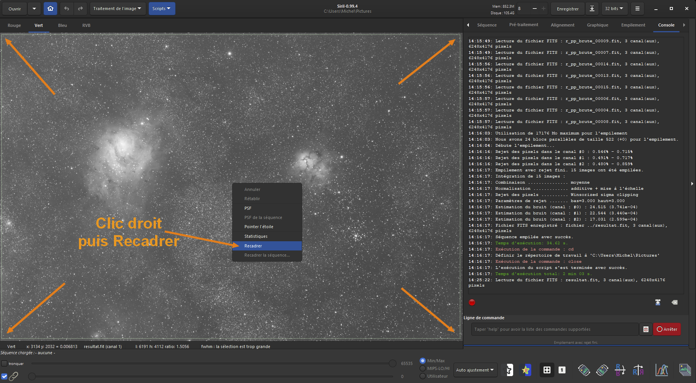696x383 pixels.
Task: Click the "resultat.fit (canal 1)" status text
Action: pos(103,347)
